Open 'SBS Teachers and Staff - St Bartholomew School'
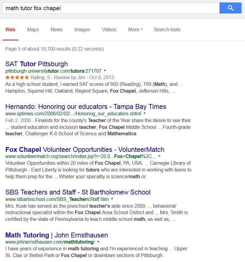Viewport: 245px width, 262px height. (x=78, y=192)
